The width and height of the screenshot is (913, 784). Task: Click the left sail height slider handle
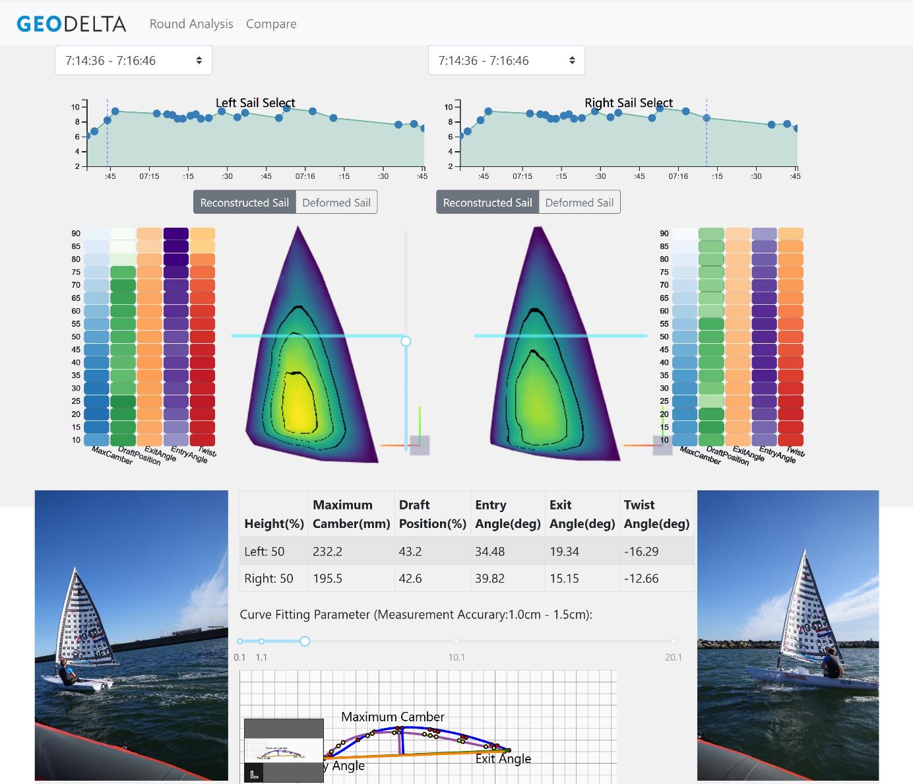click(406, 341)
